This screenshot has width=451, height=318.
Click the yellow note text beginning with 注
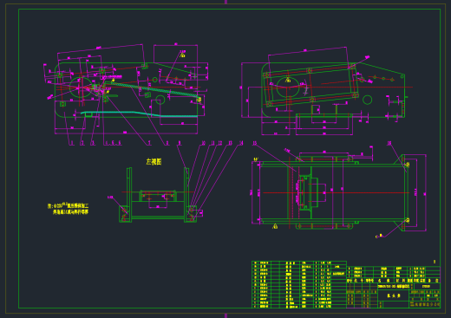[x=69, y=209]
